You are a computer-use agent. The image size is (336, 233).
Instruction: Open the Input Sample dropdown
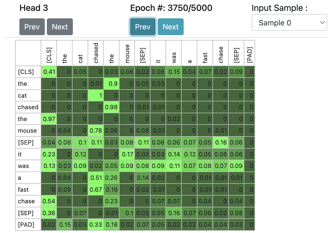[x=289, y=23]
